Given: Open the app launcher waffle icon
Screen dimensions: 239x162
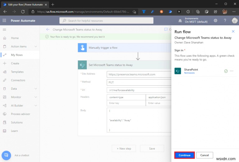Looking at the screenshot, I should [x=4, y=21].
